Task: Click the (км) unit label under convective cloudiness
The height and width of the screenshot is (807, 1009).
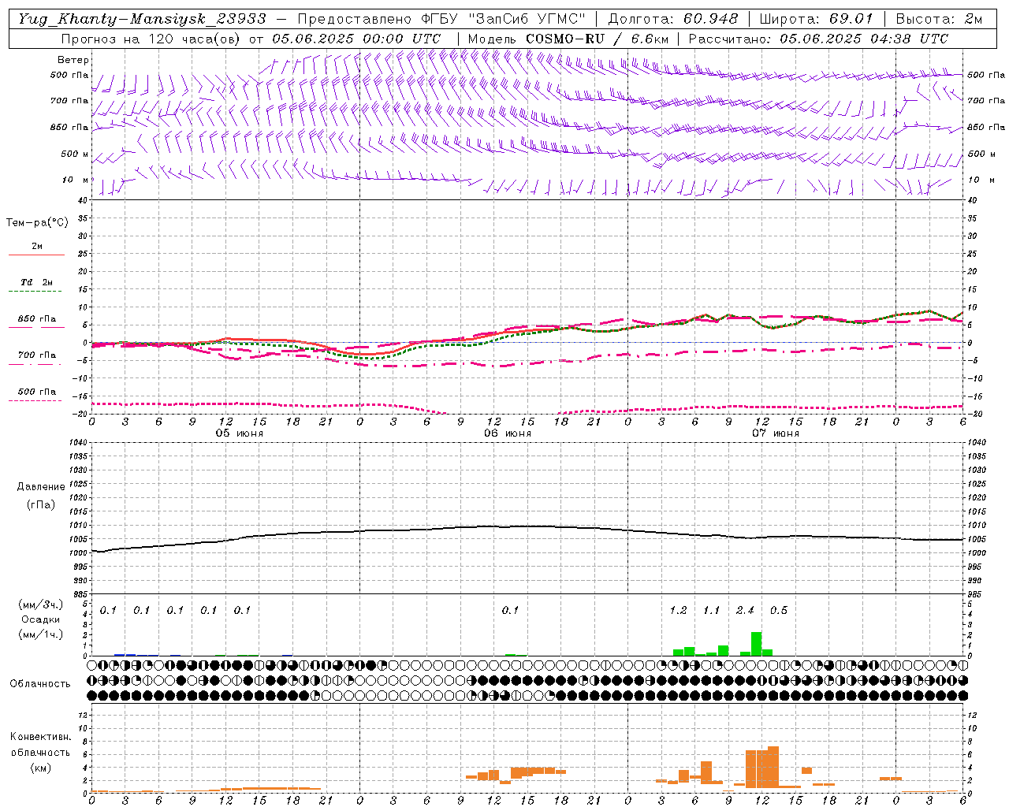Action: click(x=40, y=768)
